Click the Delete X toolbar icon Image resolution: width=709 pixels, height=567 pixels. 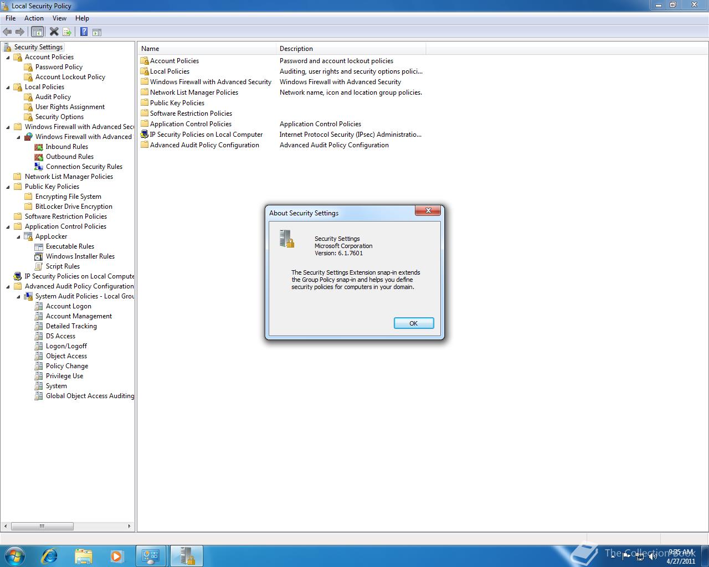coord(54,32)
